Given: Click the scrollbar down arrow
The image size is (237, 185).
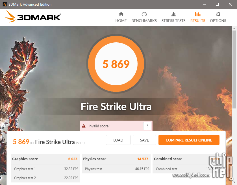Looking at the screenshot, I should coord(234,182).
